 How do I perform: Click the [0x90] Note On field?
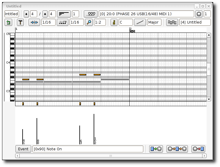coord(88,149)
